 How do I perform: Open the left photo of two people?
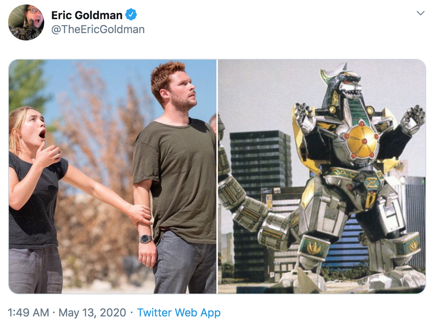point(113,177)
